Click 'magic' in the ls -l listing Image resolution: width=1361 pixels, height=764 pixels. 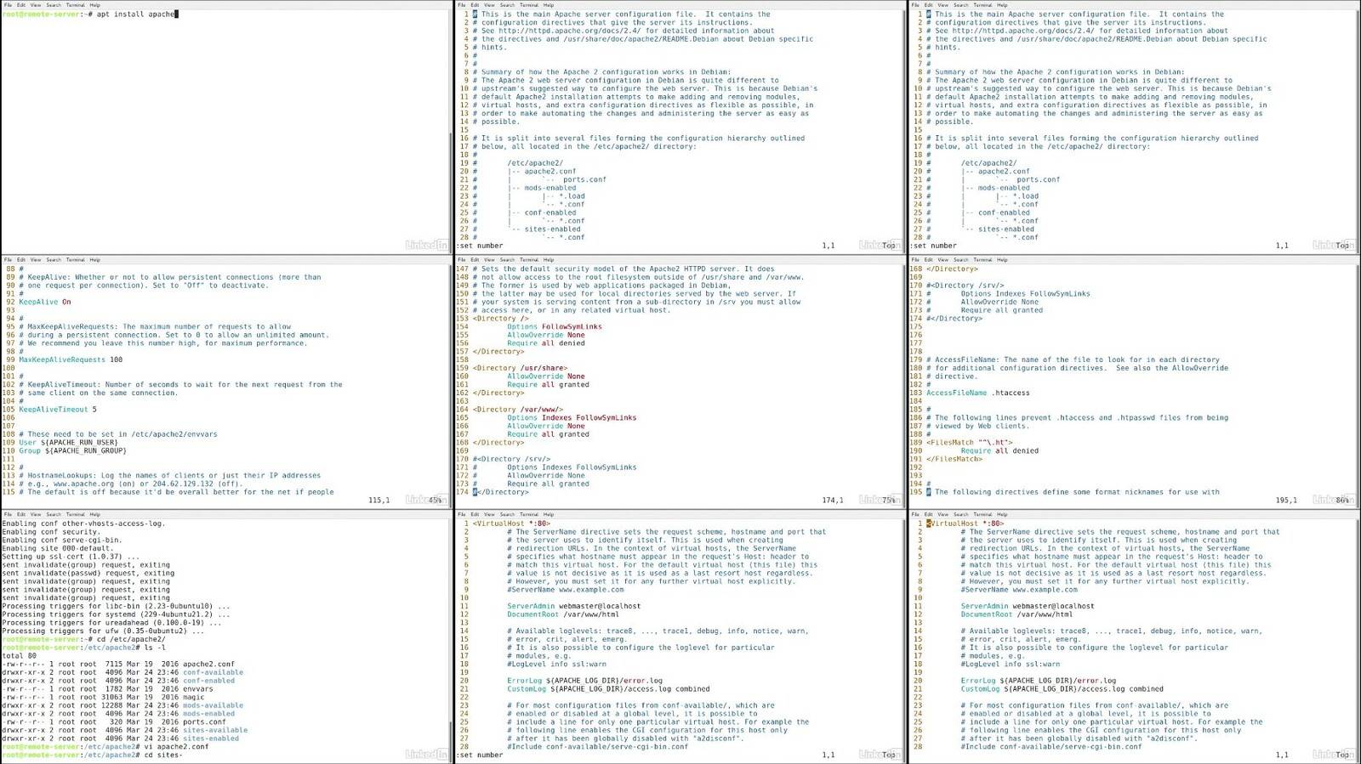pyautogui.click(x=194, y=698)
